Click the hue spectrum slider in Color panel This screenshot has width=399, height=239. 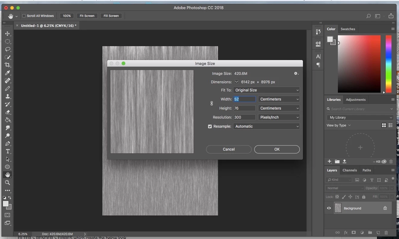point(388,64)
